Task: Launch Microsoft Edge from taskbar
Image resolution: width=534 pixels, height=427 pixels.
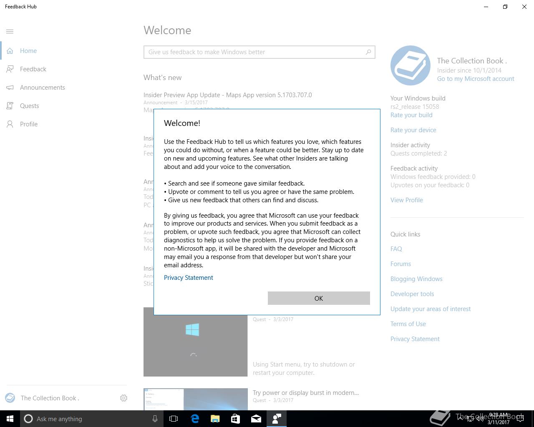Action: [x=195, y=419]
